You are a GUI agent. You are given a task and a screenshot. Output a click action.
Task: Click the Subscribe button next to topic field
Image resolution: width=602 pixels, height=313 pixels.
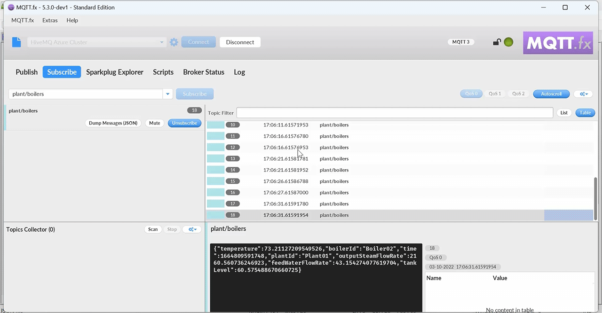195,94
